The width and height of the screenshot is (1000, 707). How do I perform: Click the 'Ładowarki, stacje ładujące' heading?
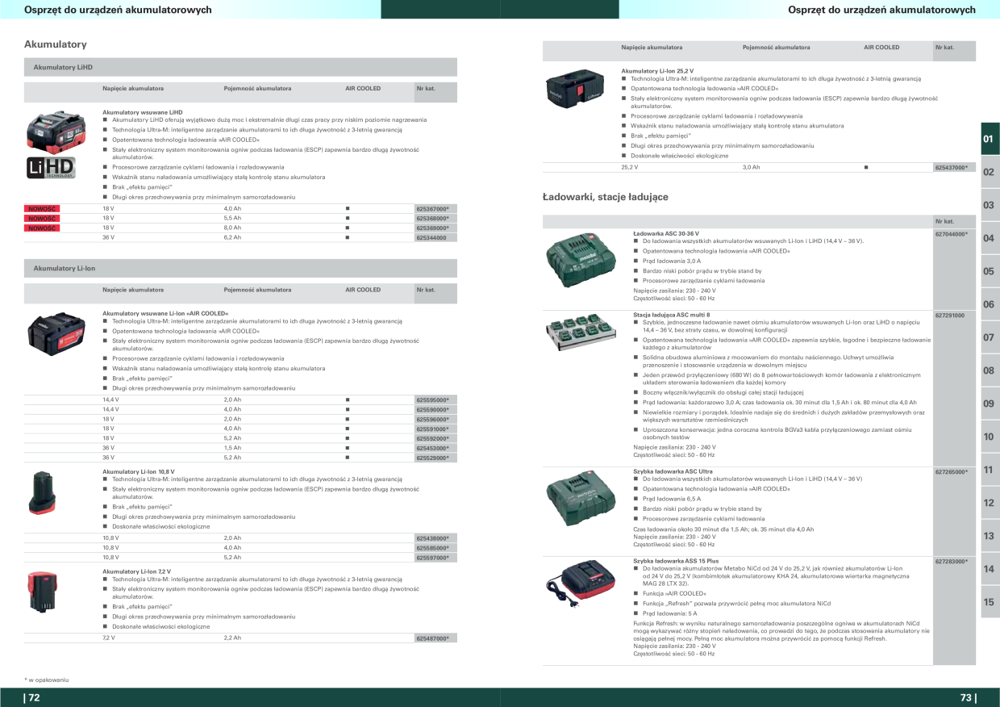coord(606,197)
